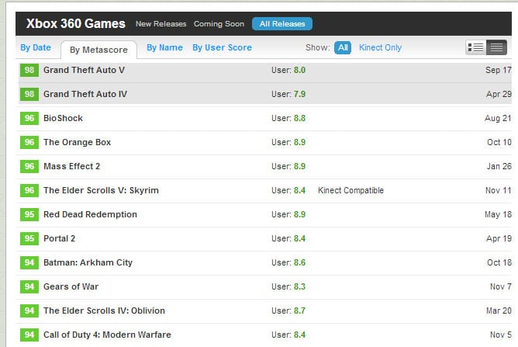Open the Xbox 360 Games heading

coord(76,23)
